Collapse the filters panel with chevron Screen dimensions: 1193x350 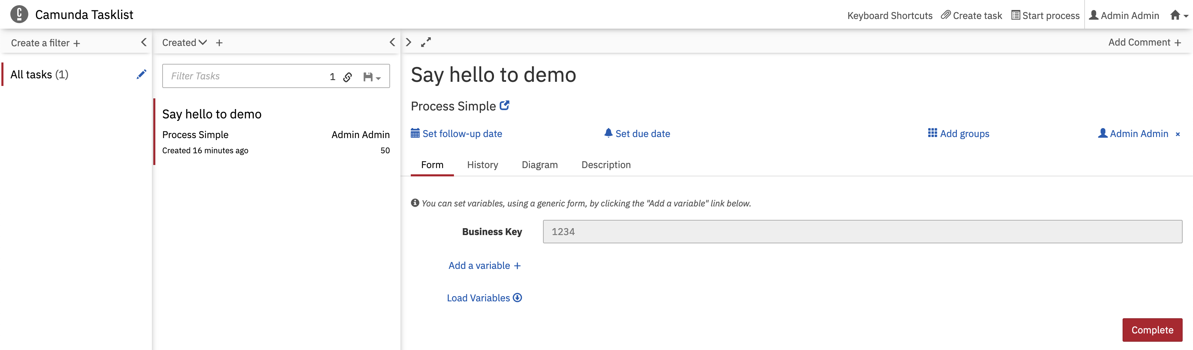[144, 42]
